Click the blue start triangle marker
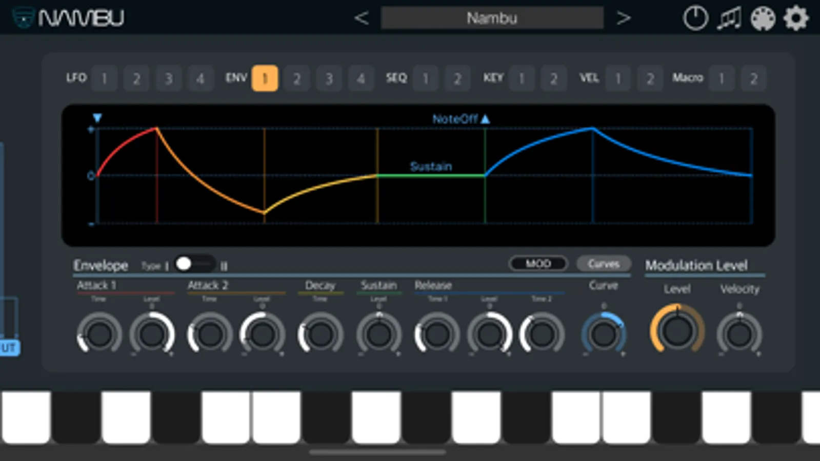Viewport: 820px width, 461px height. [x=97, y=118]
